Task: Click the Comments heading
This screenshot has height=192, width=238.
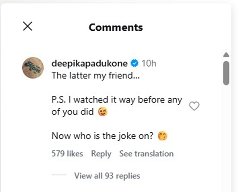Action: [x=116, y=27]
